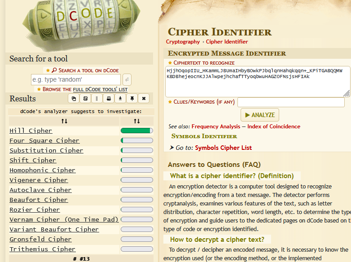Click 'dCode's analyzer suggests to investigate' text
Viewport: 351px width, 262px height.
pos(81,111)
